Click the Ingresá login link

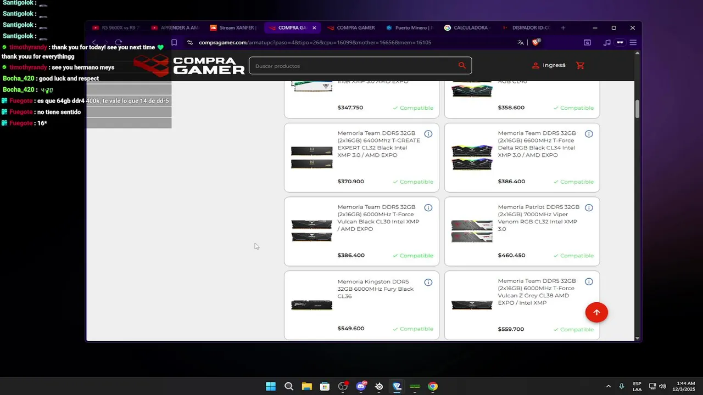click(x=549, y=65)
